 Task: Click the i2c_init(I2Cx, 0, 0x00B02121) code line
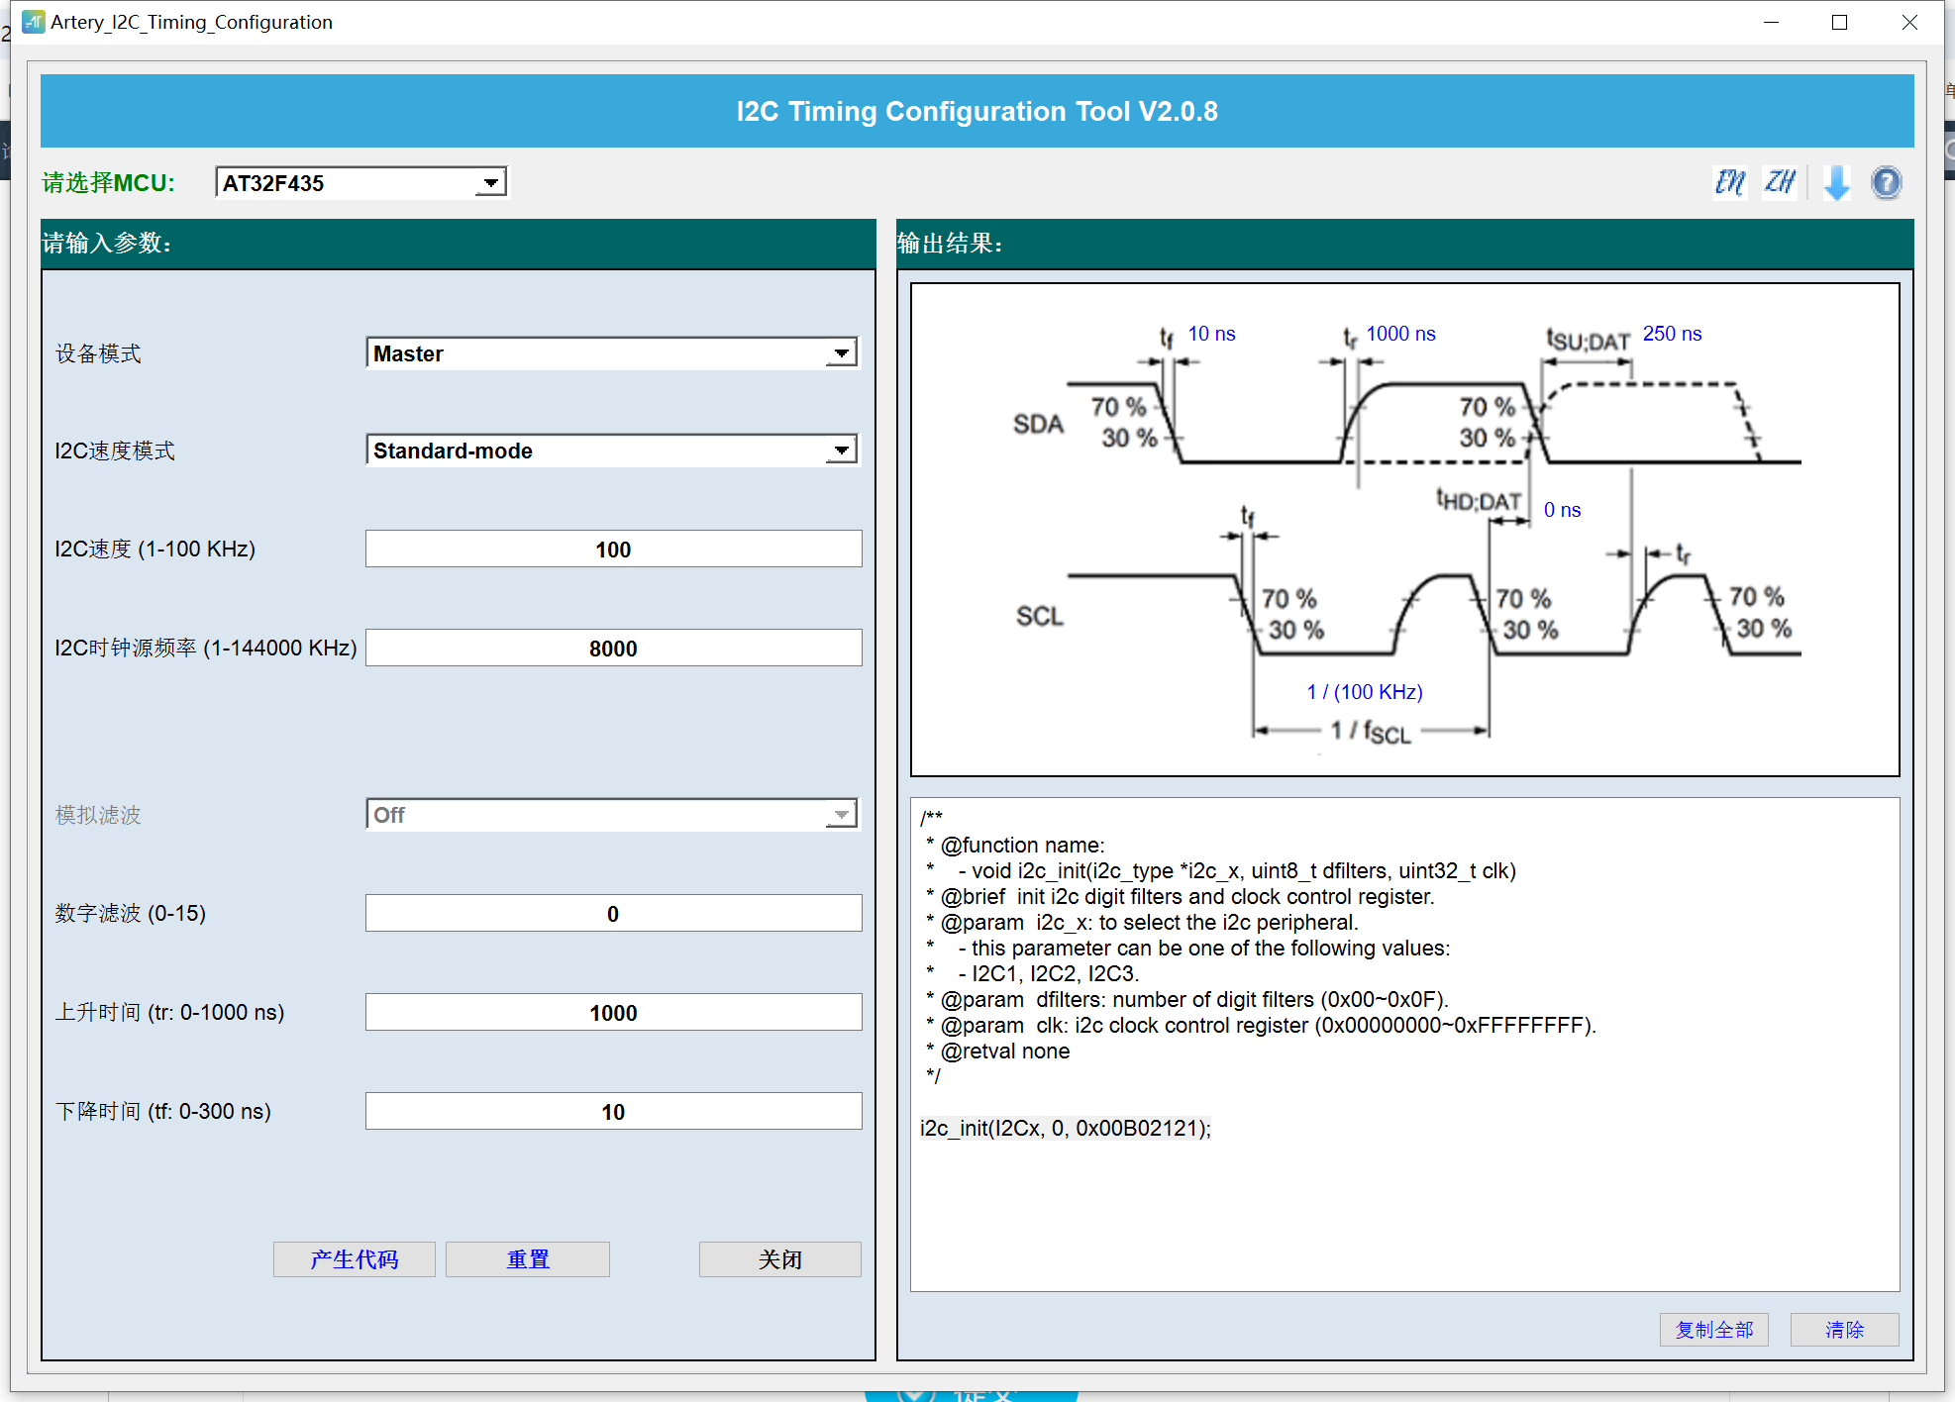pyautogui.click(x=1065, y=1129)
